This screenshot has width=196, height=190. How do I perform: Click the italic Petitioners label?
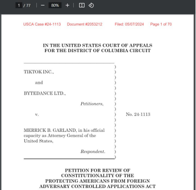coord(92,104)
